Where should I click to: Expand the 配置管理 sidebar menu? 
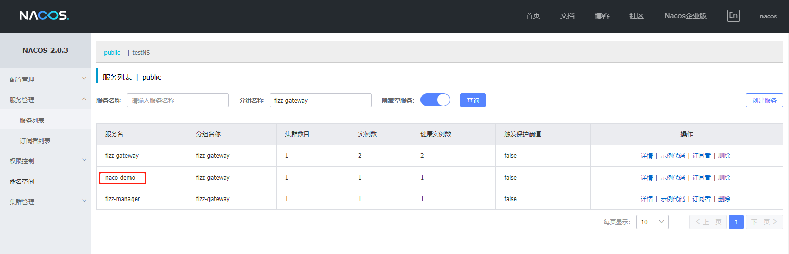click(x=45, y=79)
